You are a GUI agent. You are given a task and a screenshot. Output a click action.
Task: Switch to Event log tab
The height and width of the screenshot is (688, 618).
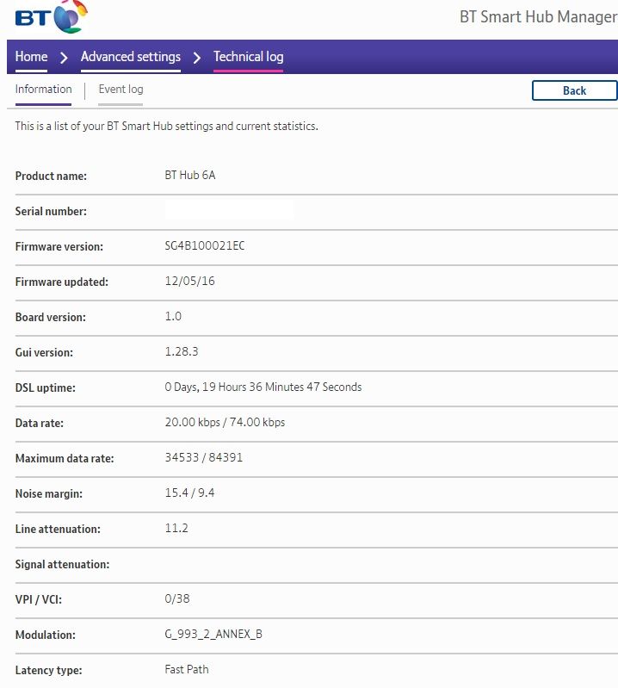coord(121,89)
